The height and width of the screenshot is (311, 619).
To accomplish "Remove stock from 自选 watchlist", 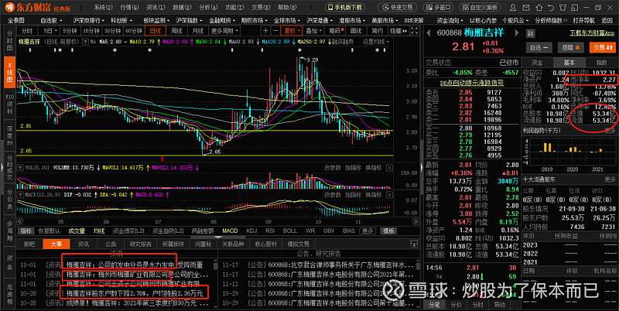I will (x=540, y=47).
